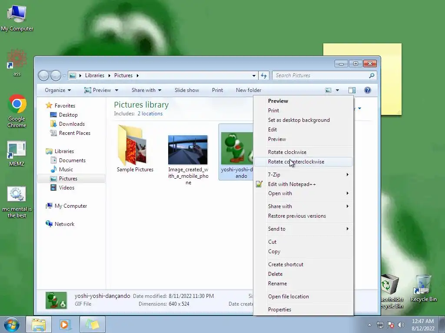Open the Preview button dropdown arrow
Image resolution: width=445 pixels, height=333 pixels.
pyautogui.click(x=116, y=90)
